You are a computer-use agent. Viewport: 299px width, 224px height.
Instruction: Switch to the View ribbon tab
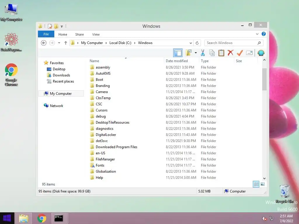pos(96,34)
